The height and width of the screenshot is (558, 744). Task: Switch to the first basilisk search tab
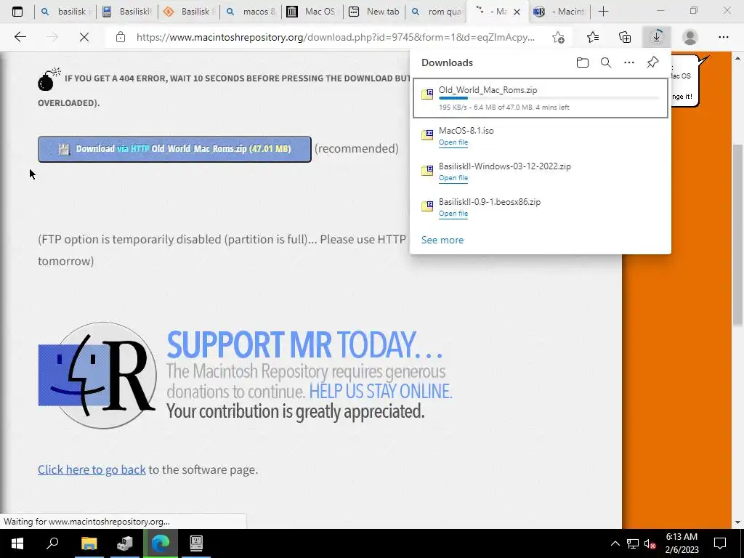(65, 12)
